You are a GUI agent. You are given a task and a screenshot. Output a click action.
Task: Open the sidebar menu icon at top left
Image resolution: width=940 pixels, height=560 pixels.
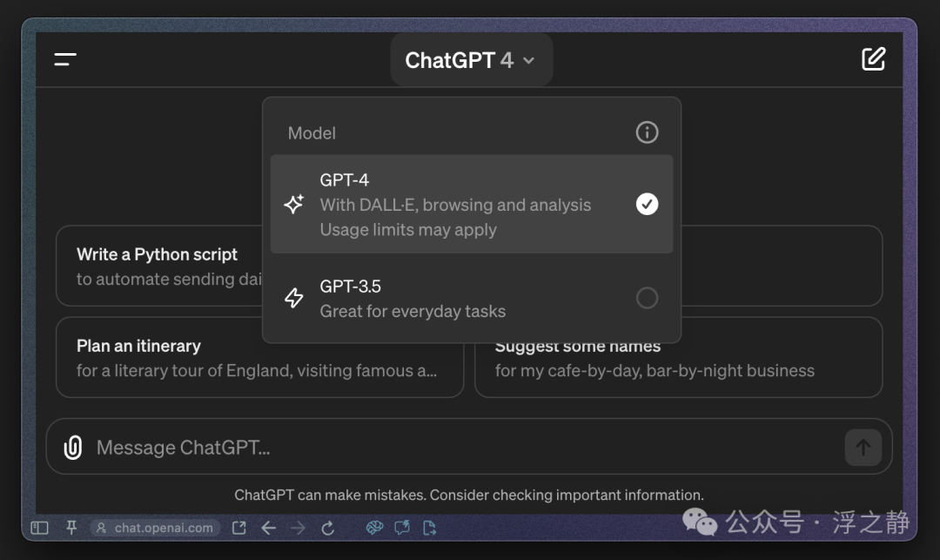65,59
